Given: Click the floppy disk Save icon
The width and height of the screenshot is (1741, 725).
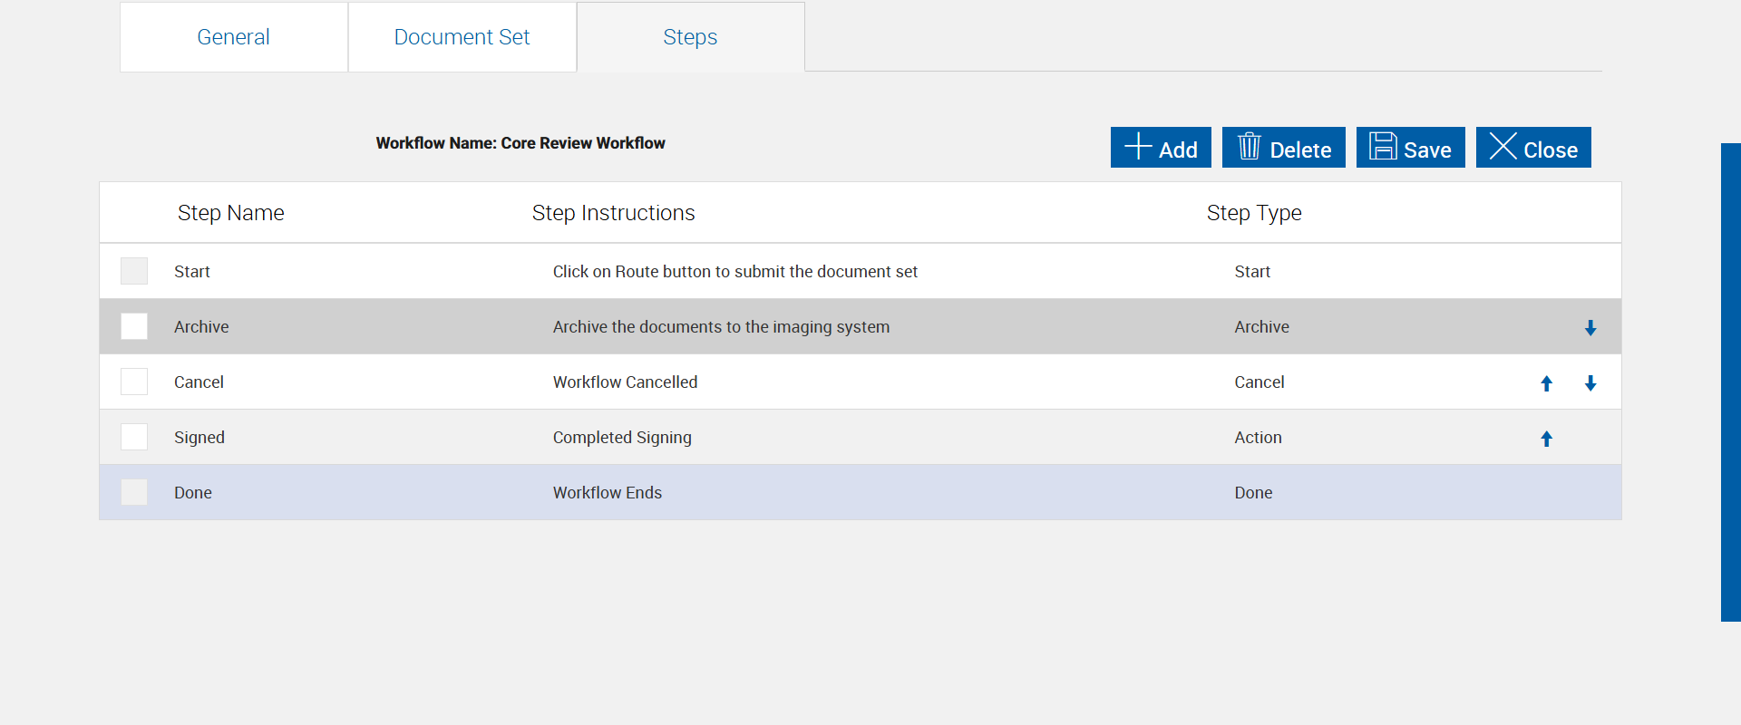Looking at the screenshot, I should pyautogui.click(x=1383, y=147).
